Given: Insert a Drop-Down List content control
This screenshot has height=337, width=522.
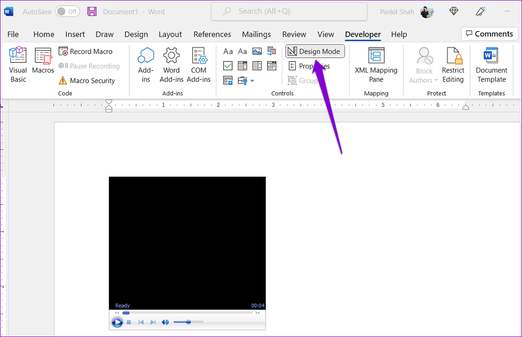Looking at the screenshot, I should point(257,66).
